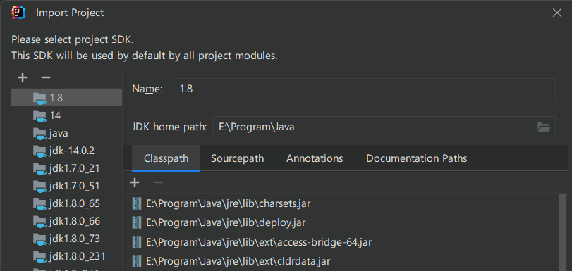
Task: Click the classpath list vertical scrollbar
Action: tap(564, 232)
